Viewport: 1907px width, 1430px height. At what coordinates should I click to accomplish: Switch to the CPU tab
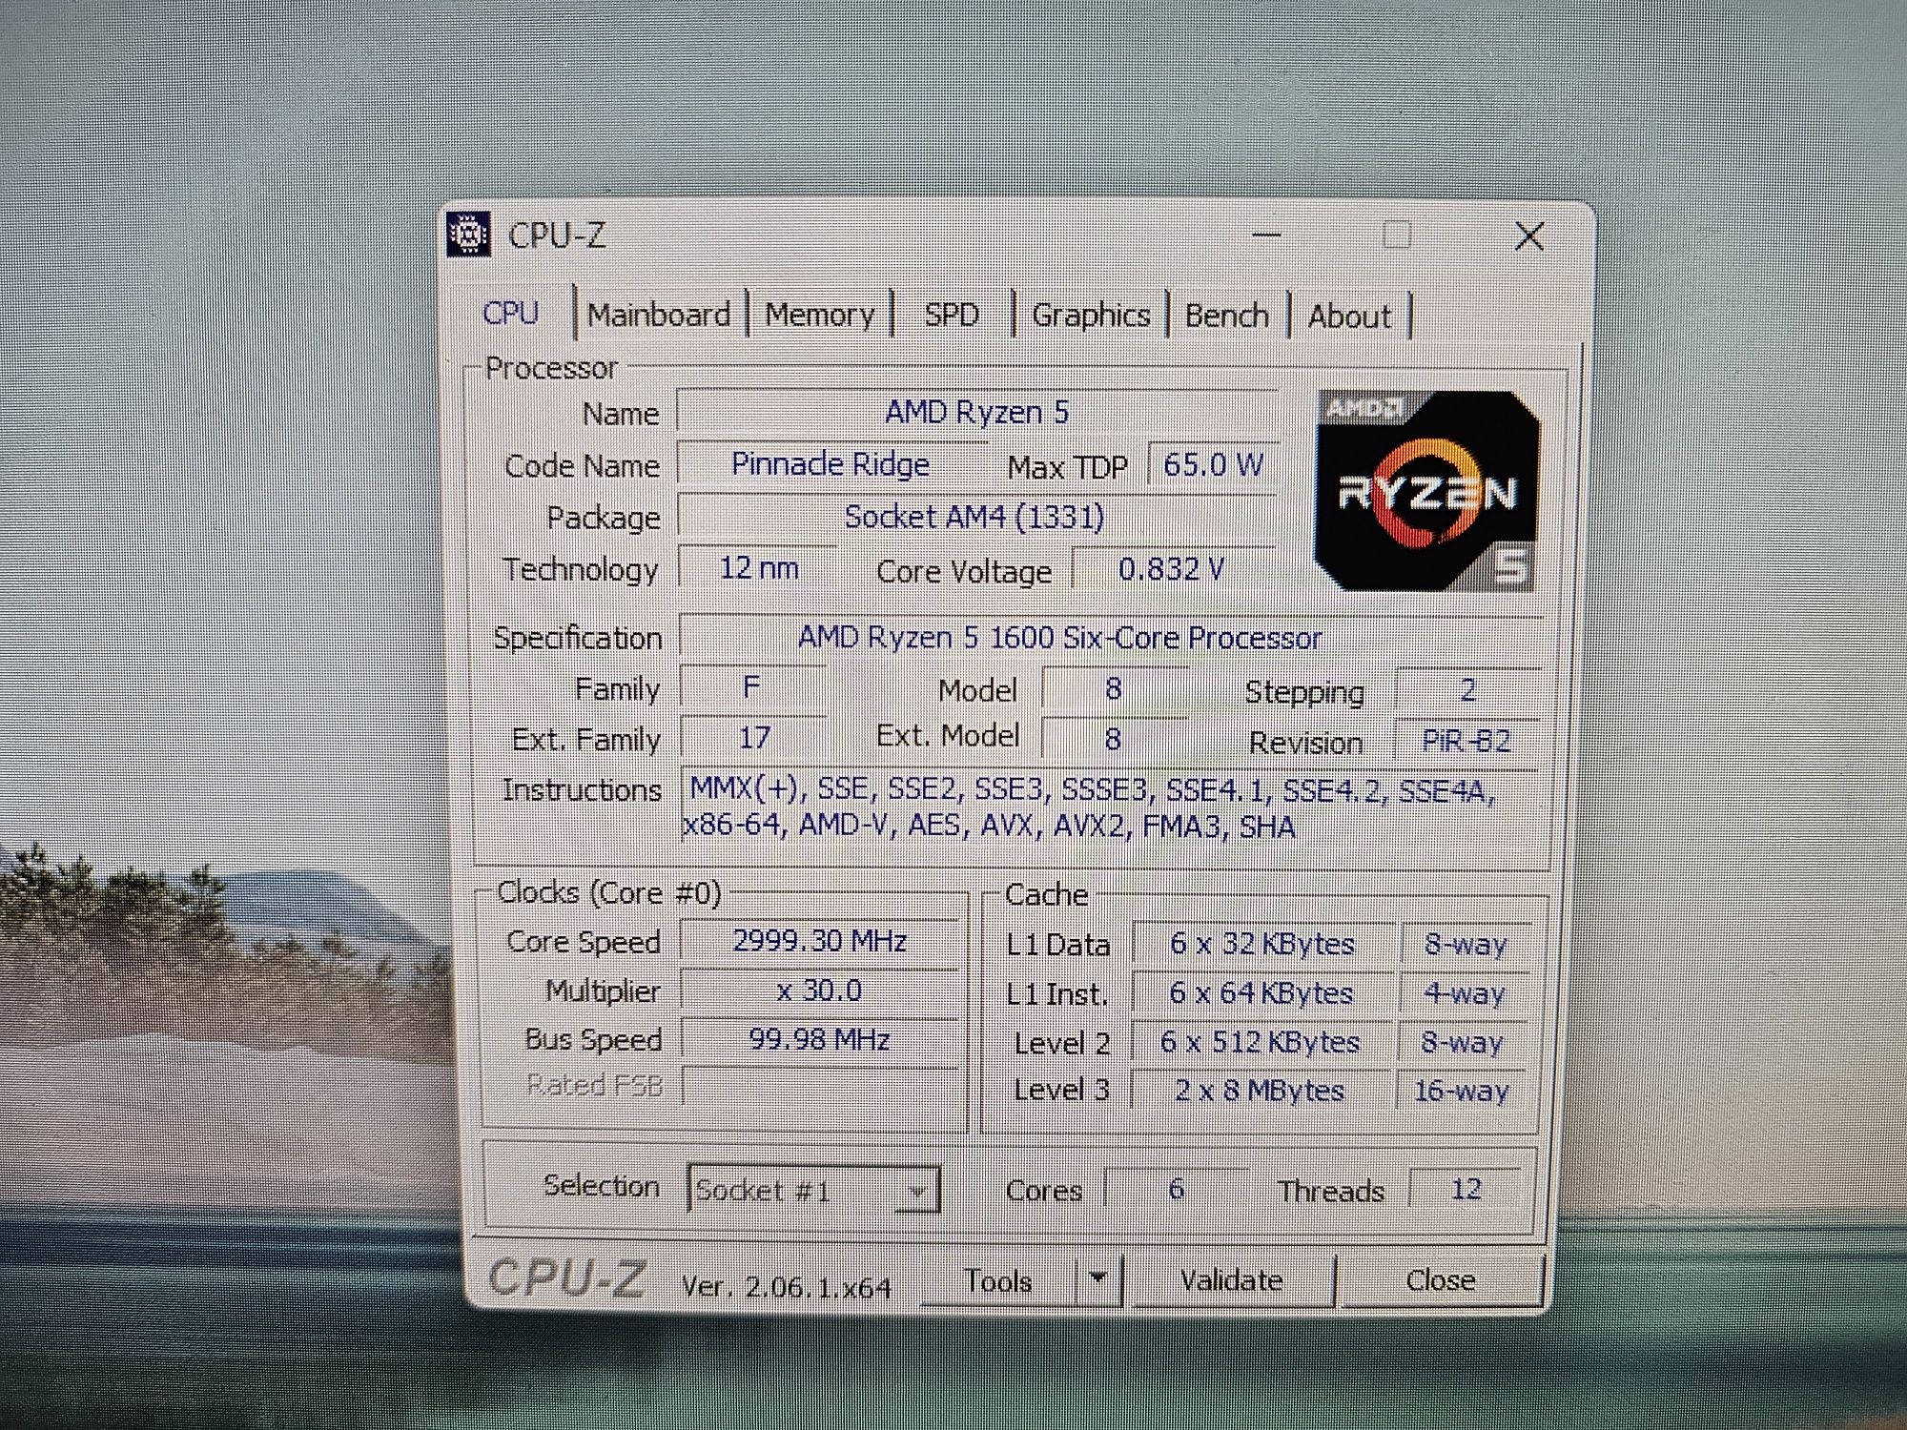point(511,313)
